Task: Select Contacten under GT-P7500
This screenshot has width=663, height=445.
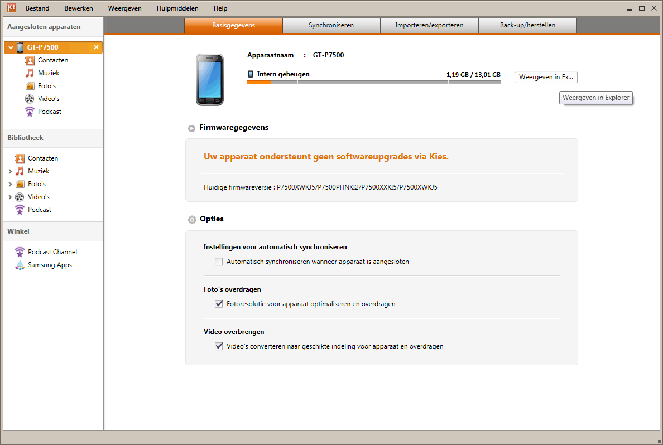Action: (x=53, y=60)
